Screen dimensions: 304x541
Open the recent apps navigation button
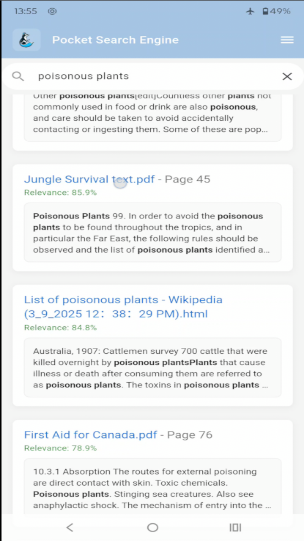235,527
